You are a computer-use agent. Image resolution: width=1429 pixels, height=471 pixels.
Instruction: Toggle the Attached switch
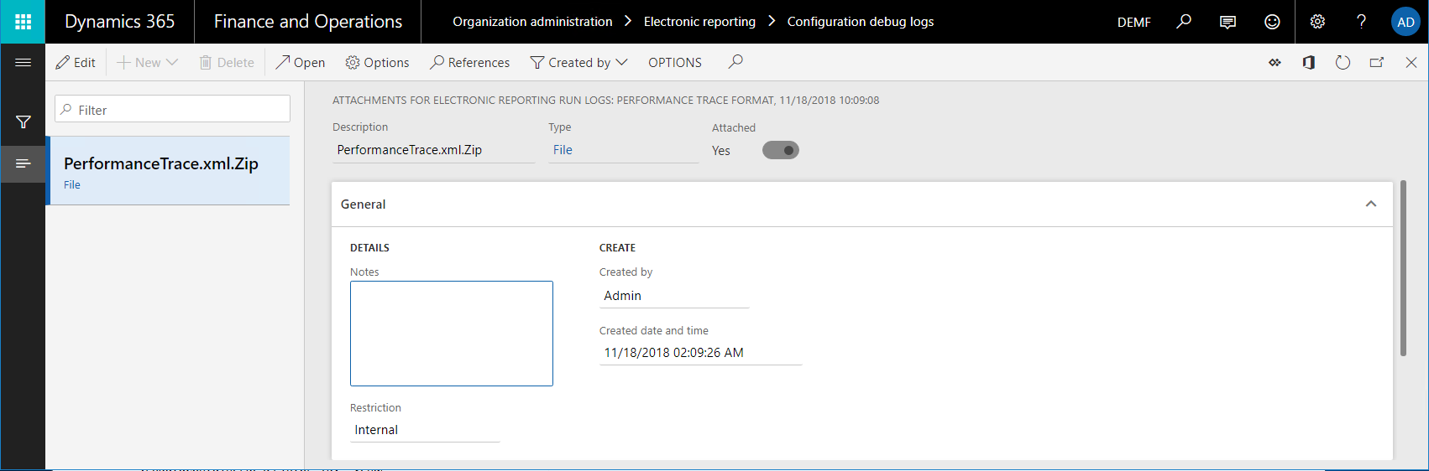[780, 151]
